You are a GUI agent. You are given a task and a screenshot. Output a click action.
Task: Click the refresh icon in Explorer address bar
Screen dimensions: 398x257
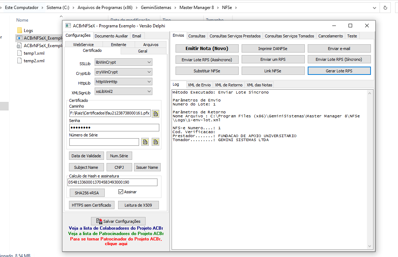click(385, 8)
